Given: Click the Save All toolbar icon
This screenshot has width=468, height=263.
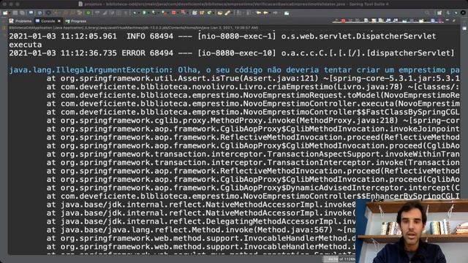Looking at the screenshot, I should (x=22, y=13).
